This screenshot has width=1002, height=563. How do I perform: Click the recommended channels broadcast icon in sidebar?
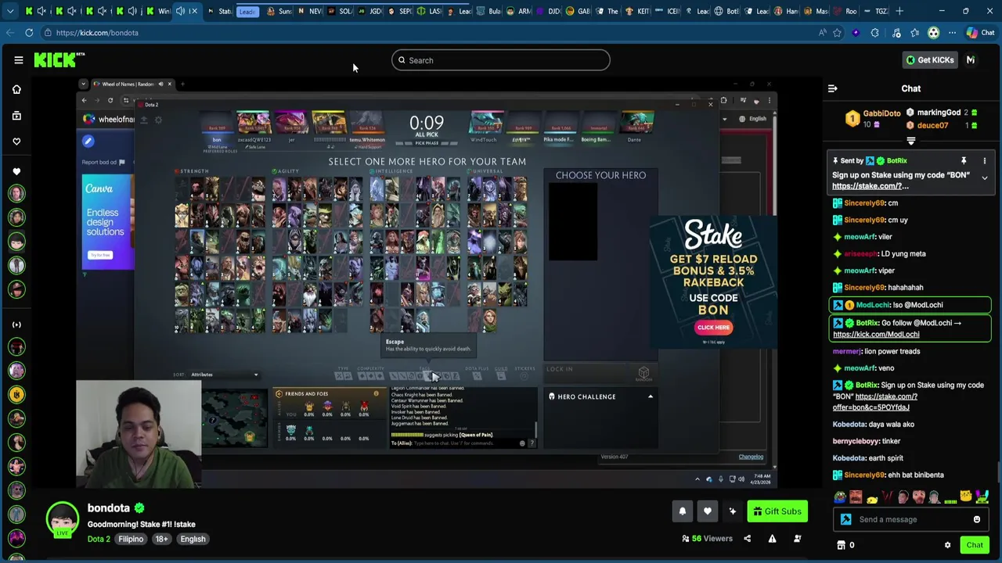(16, 325)
